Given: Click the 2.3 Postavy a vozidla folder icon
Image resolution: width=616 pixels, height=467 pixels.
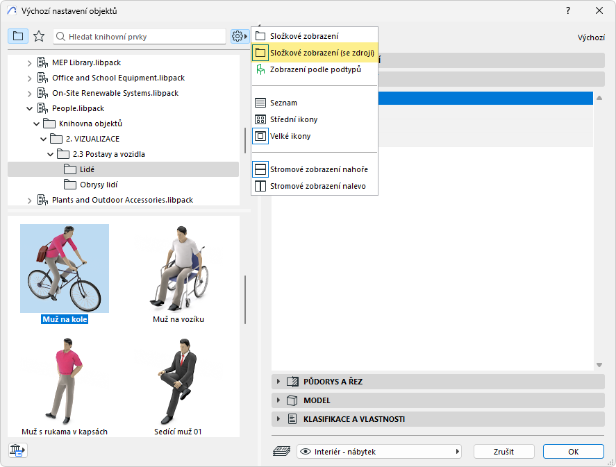Looking at the screenshot, I should (63, 154).
